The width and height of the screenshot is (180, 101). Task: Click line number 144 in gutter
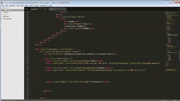(27, 59)
